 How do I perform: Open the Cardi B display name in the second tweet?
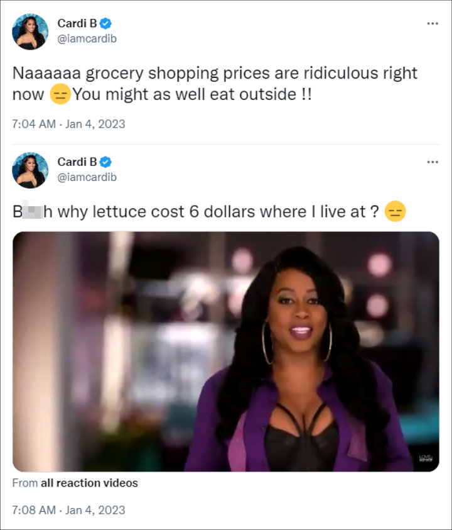pyautogui.click(x=77, y=162)
